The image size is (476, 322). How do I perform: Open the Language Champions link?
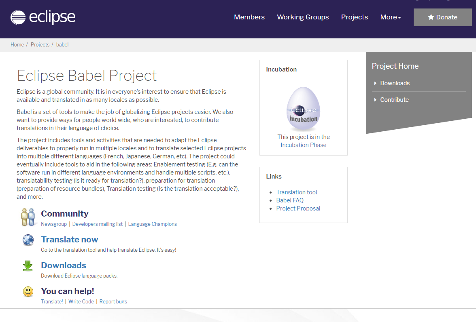tap(152, 224)
